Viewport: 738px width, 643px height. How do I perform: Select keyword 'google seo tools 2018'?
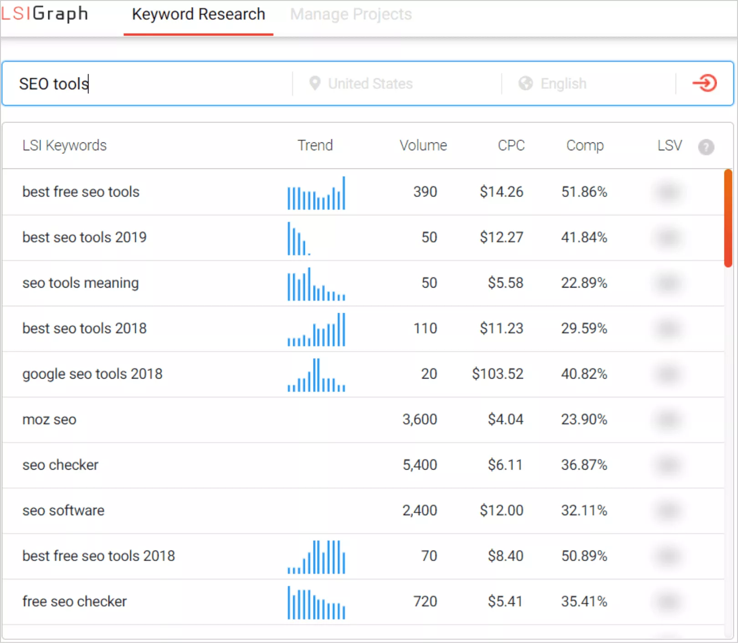[92, 374]
